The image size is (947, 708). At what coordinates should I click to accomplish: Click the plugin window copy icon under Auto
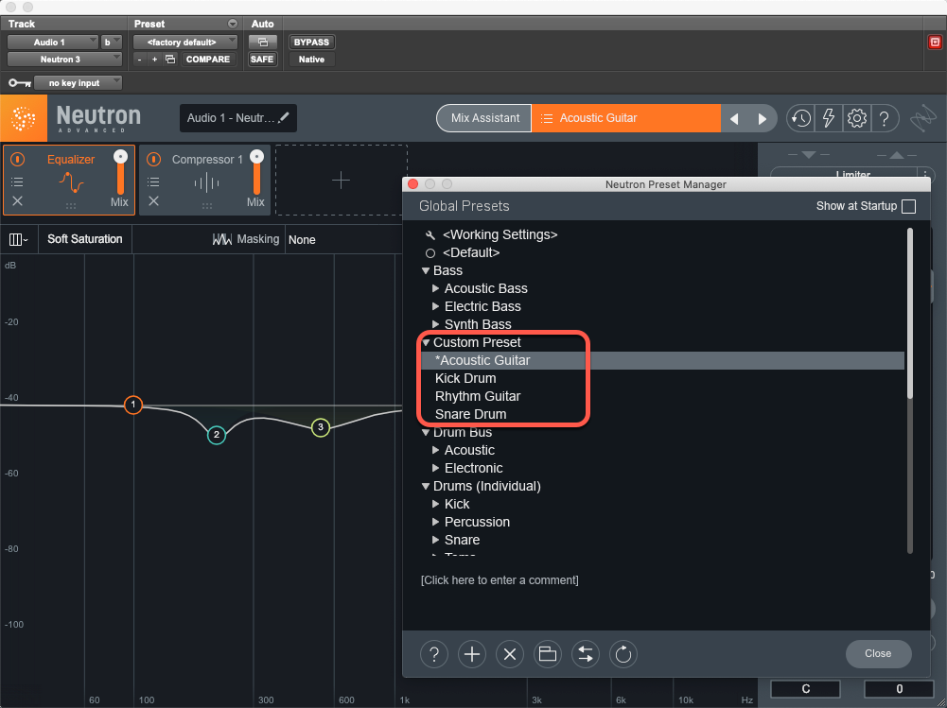[263, 43]
